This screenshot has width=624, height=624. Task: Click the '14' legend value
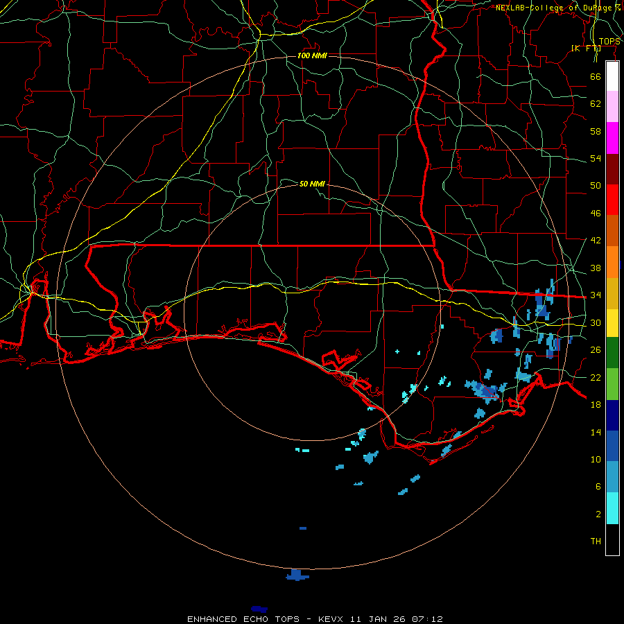(596, 432)
